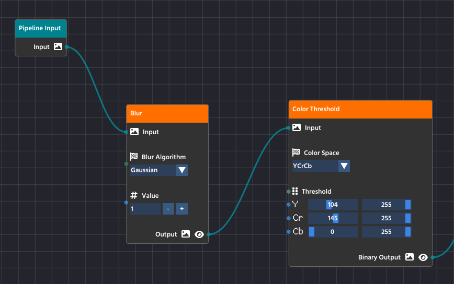Increase blur value with plus button
Screen dimensions: 454x284
click(182, 209)
